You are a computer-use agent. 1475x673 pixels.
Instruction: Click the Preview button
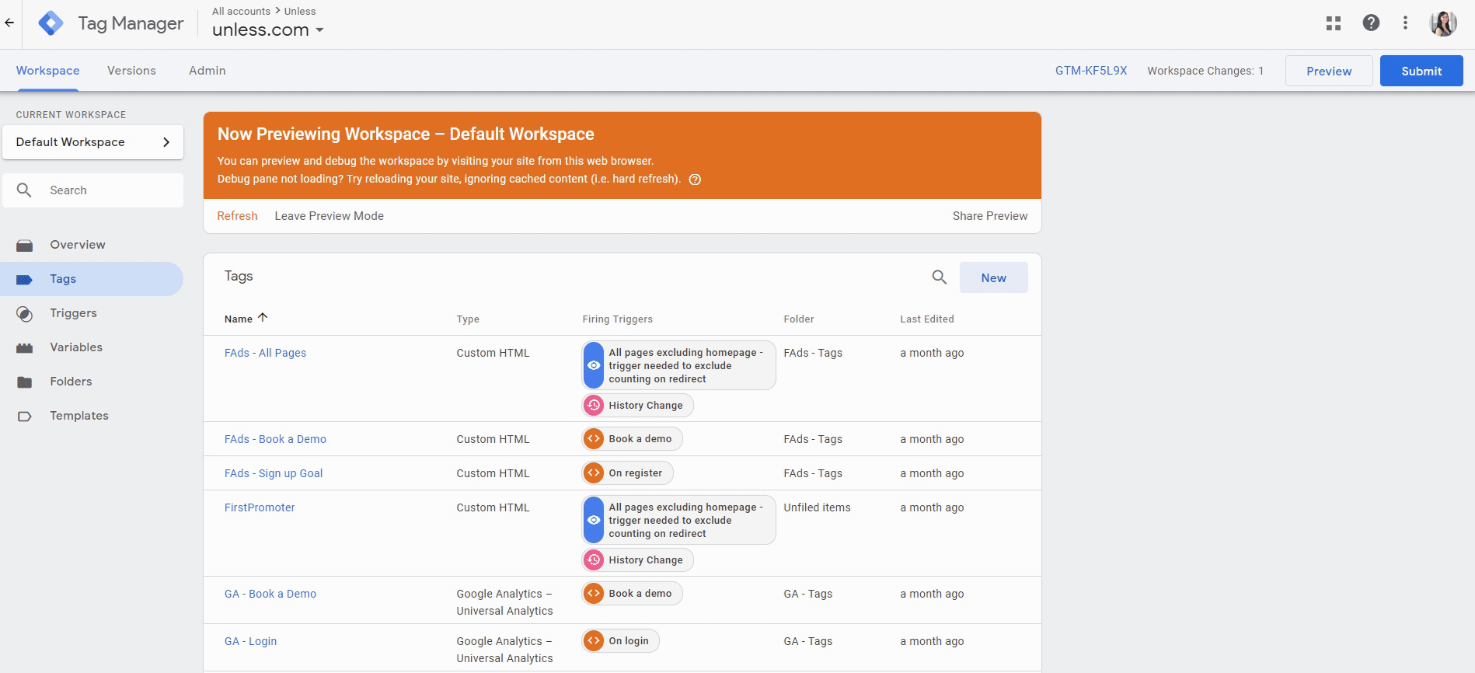coord(1329,71)
